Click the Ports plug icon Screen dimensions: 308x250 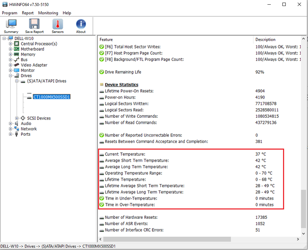(17, 134)
